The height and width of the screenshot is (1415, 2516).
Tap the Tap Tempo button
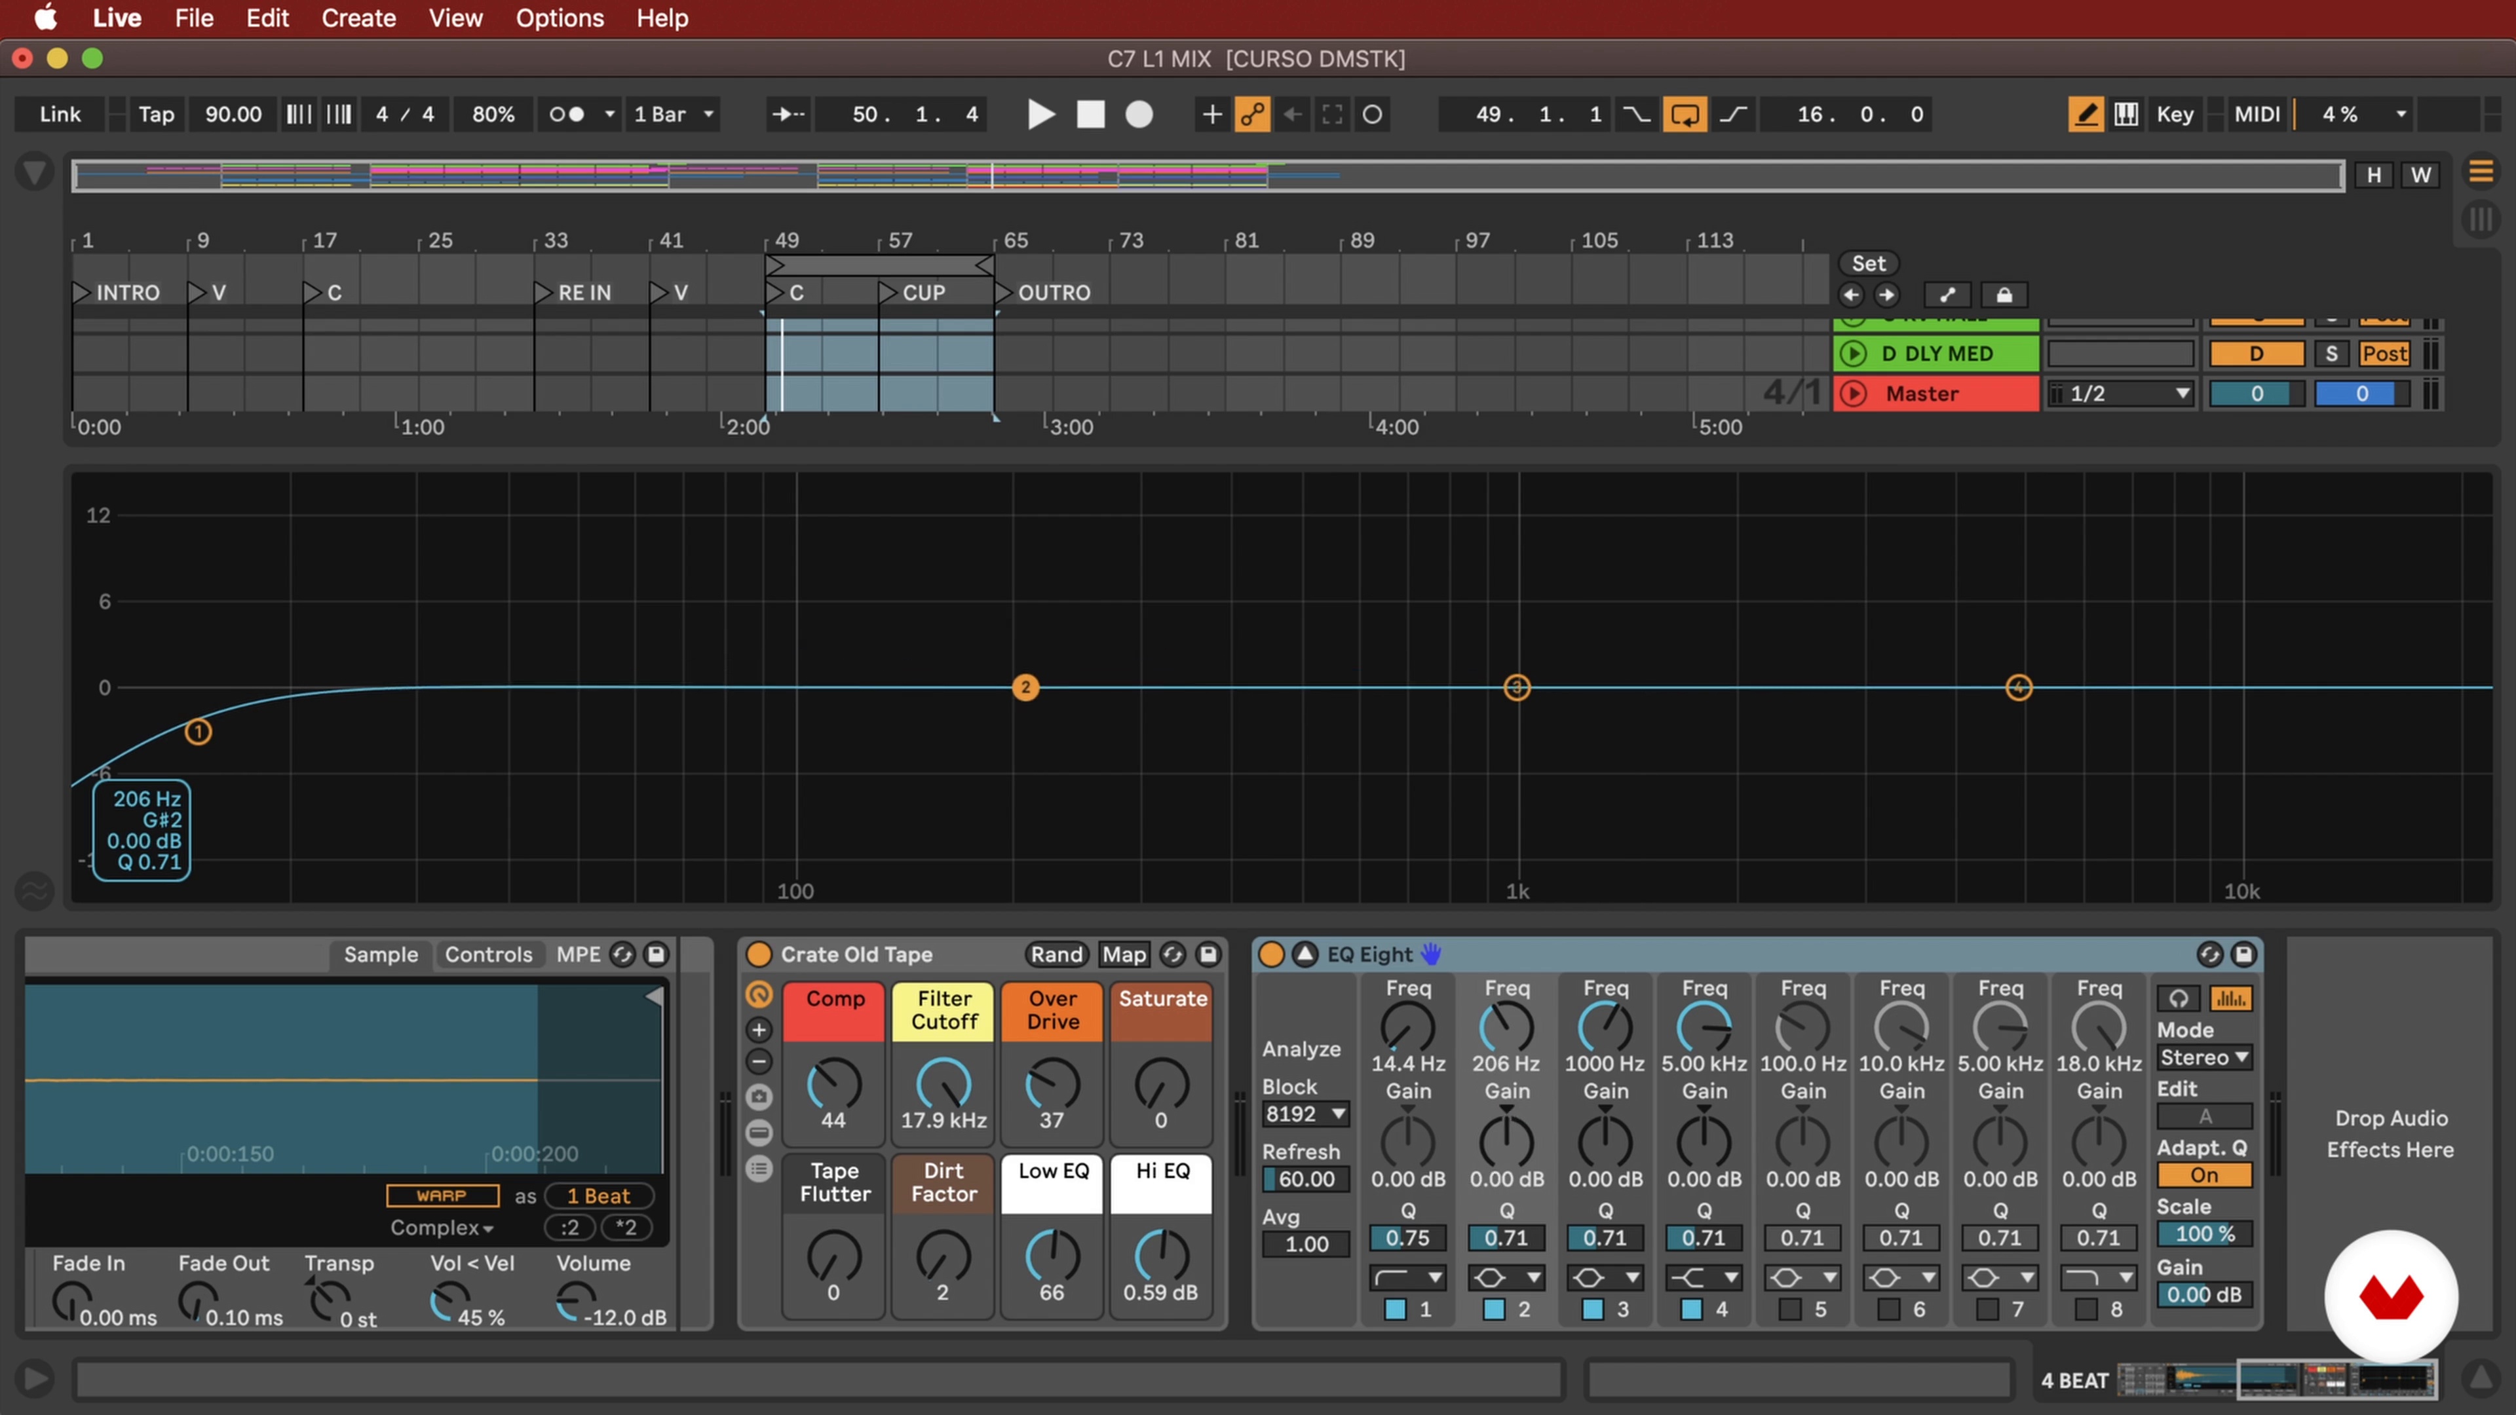click(x=155, y=114)
